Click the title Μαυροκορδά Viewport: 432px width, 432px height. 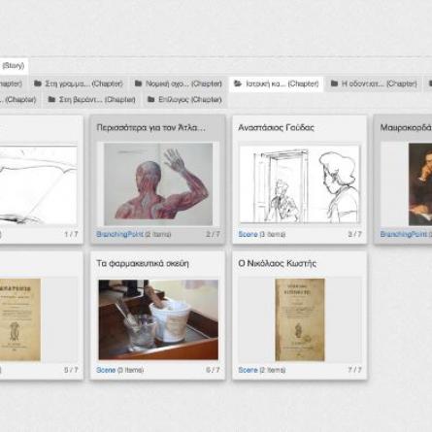(x=406, y=128)
